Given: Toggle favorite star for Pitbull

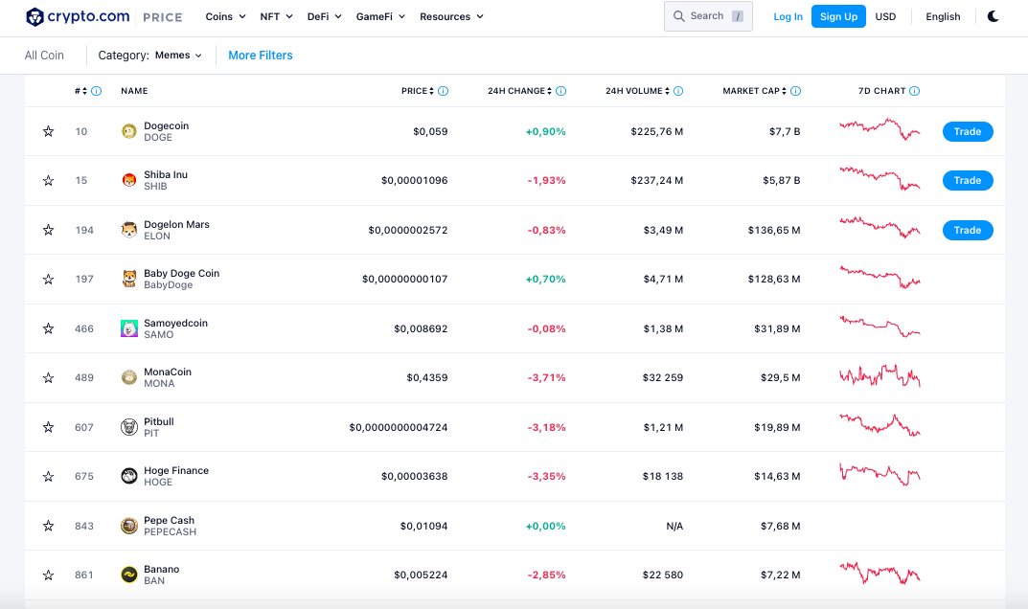Looking at the screenshot, I should 49,427.
